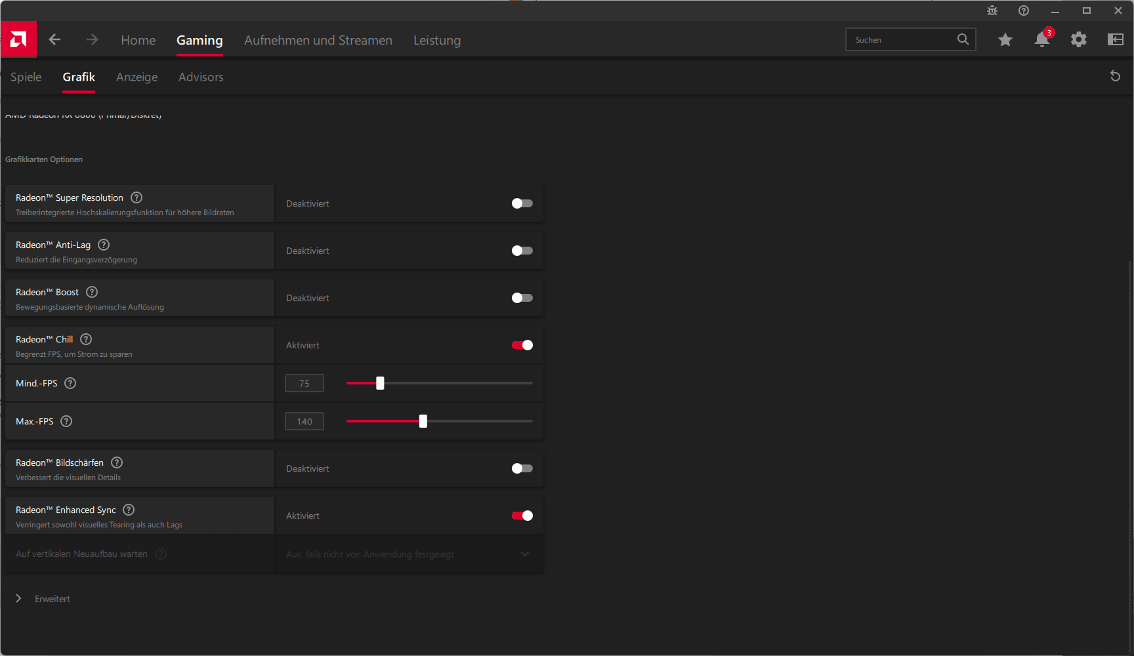Show help for Radeon Anti-Lag
Viewport: 1134px width, 656px height.
[x=104, y=245]
